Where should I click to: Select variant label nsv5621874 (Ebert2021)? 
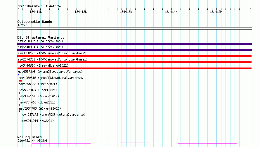(38, 90)
